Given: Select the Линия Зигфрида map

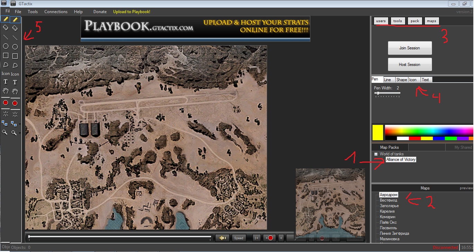Looking at the screenshot, I should (x=394, y=233).
